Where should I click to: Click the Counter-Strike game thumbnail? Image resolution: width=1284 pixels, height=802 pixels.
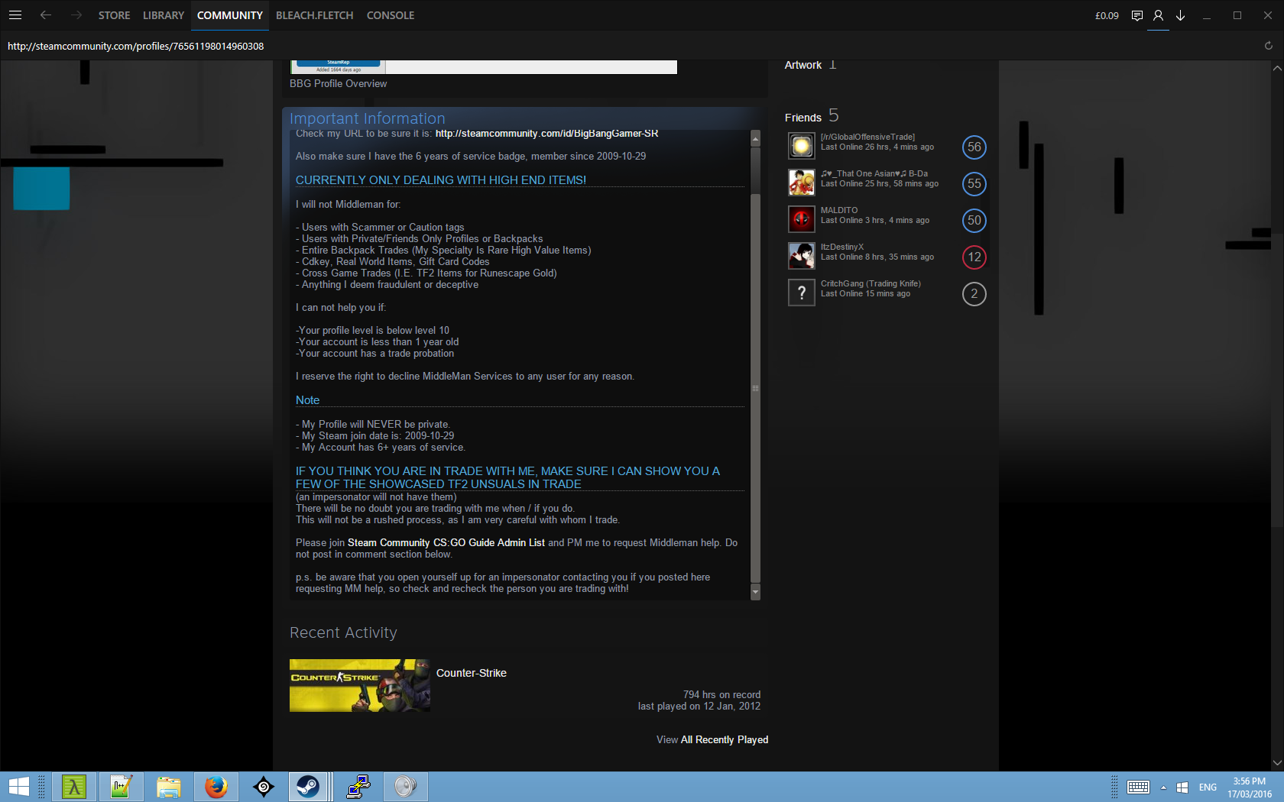[x=359, y=685]
